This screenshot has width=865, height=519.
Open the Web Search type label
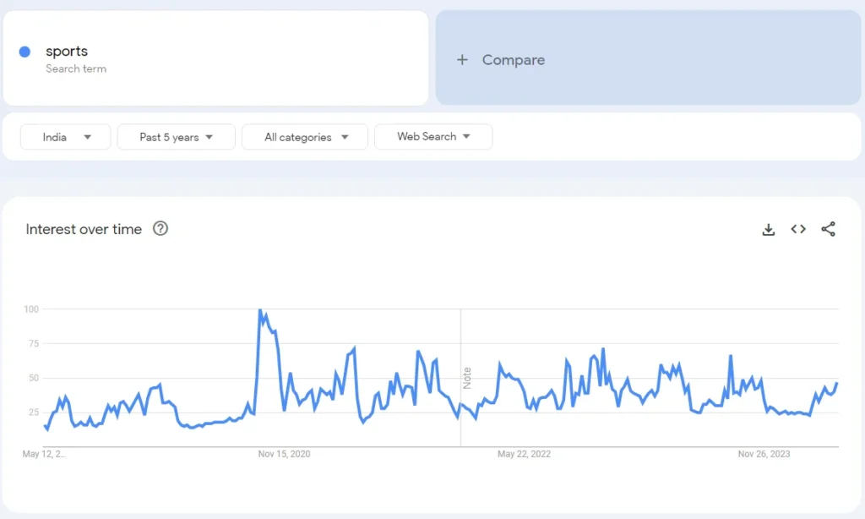click(x=427, y=136)
